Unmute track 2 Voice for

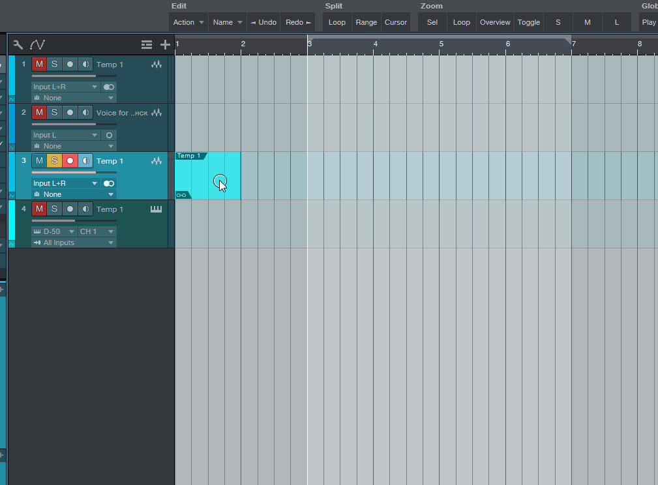point(39,112)
